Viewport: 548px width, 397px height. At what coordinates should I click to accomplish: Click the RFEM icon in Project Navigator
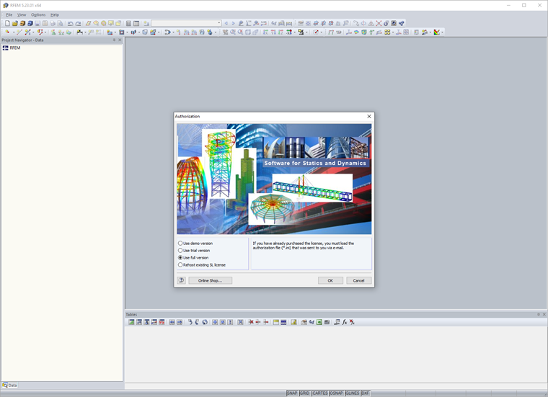click(6, 48)
